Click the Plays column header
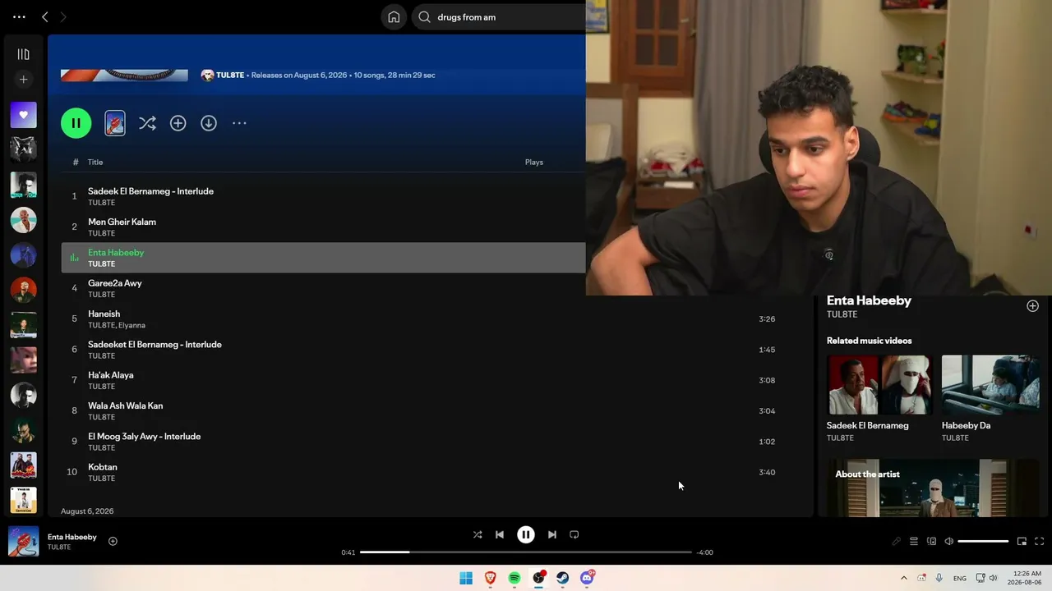 [534, 163]
